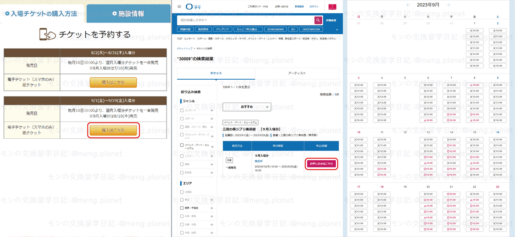Image resolution: width=515 pixels, height=237 pixels.
Task: Expand the trending keywords chevron
Action: [337, 29]
